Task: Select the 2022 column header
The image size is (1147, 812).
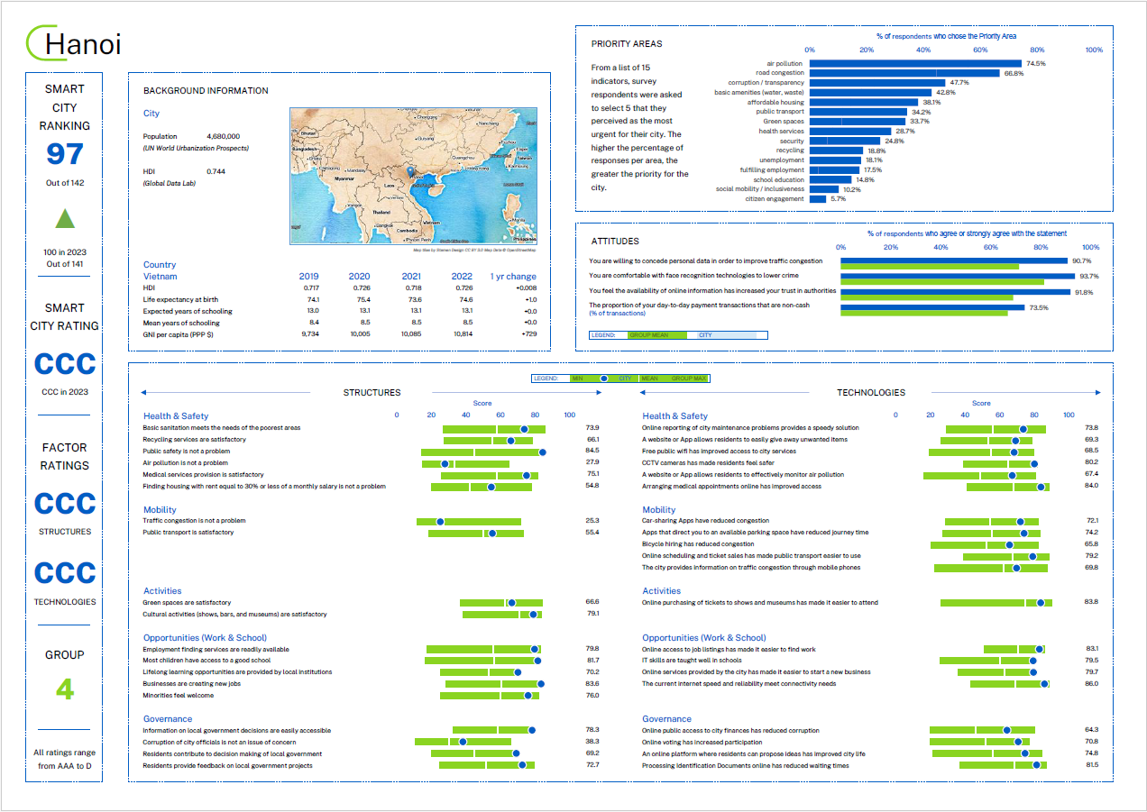Action: tap(463, 277)
